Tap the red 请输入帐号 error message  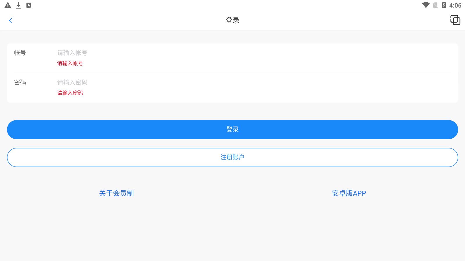[70, 63]
